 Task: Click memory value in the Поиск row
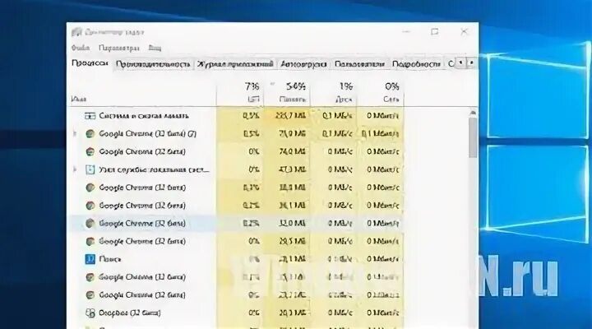[x=293, y=259]
